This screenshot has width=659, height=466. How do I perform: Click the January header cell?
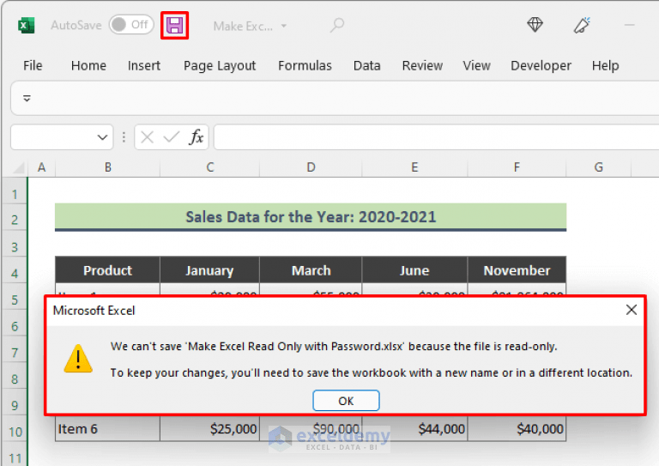(x=209, y=270)
